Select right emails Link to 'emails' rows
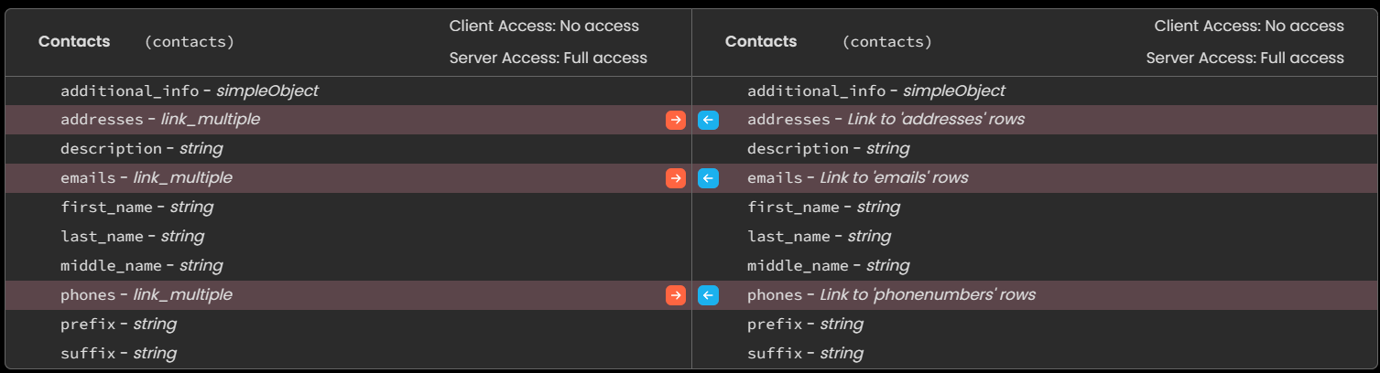The height and width of the screenshot is (373, 1380). click(1035, 178)
